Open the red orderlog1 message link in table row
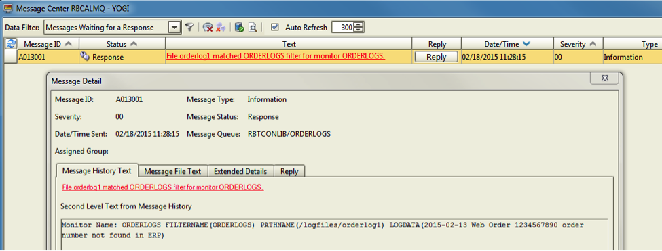 (275, 56)
